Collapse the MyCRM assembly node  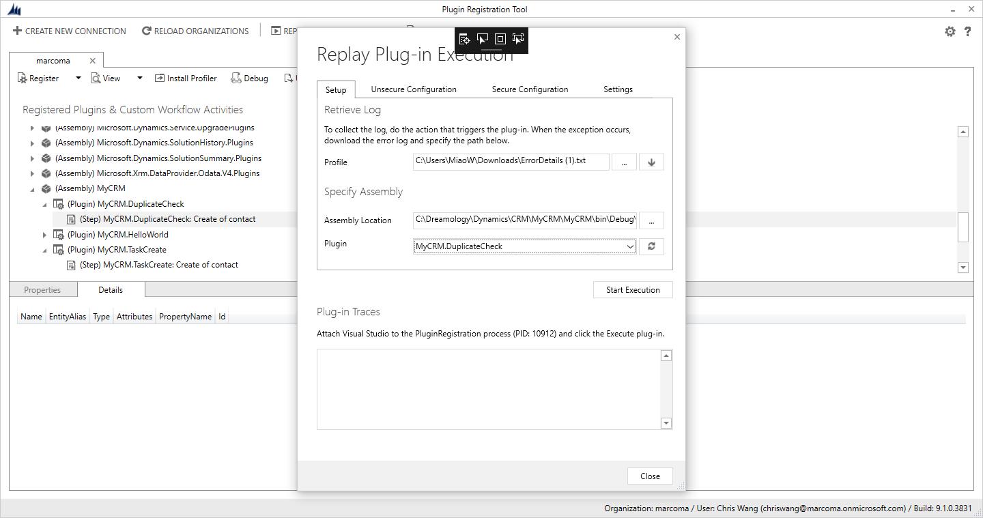(x=32, y=189)
